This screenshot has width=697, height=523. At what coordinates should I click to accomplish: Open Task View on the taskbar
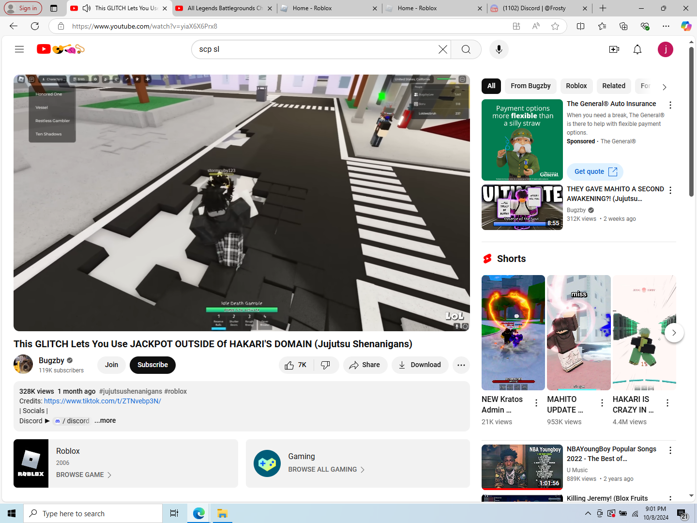pyautogui.click(x=174, y=513)
